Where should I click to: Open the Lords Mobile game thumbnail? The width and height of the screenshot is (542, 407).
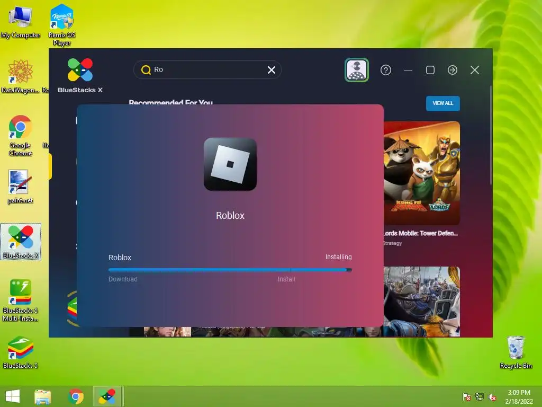[x=422, y=173]
